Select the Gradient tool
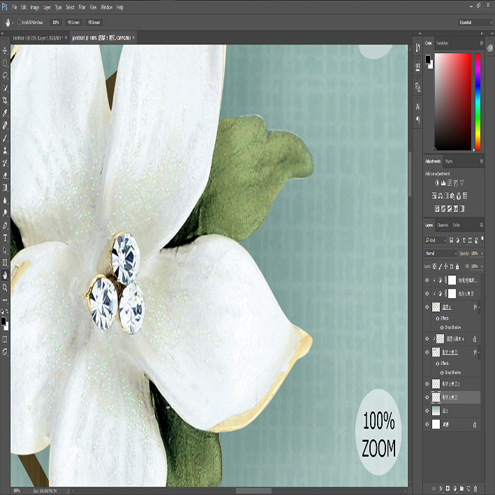Screen dimensions: 495x495 5,188
